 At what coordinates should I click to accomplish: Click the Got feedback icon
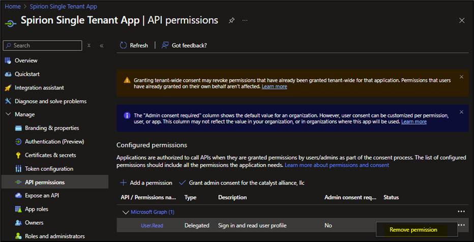(165, 45)
